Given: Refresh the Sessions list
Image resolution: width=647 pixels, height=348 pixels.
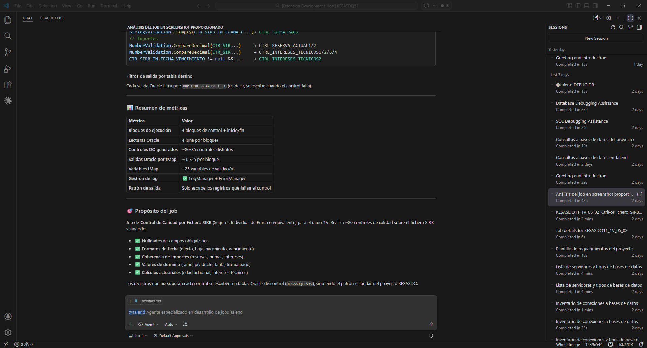Looking at the screenshot, I should pos(613,27).
